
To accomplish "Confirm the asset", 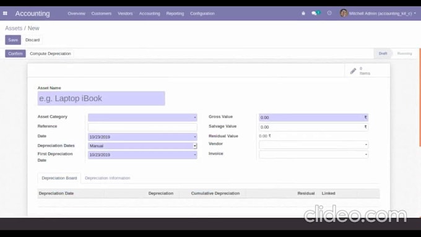I will pos(15,53).
